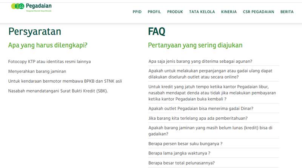Image resolution: width=302 pixels, height=168 pixels.
Task: Click the Persyaratan heading
Action: click(35, 32)
